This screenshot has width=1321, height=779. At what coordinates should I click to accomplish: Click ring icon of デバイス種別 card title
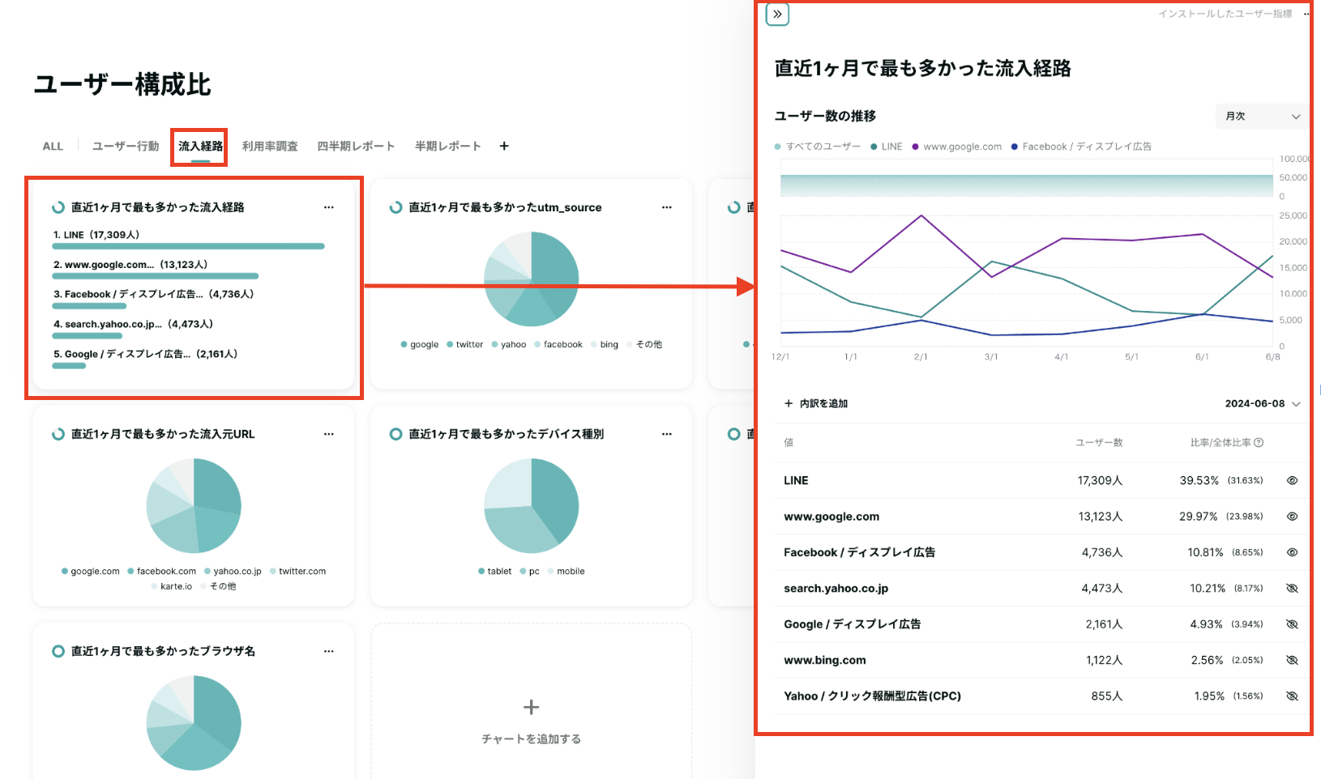pos(395,434)
